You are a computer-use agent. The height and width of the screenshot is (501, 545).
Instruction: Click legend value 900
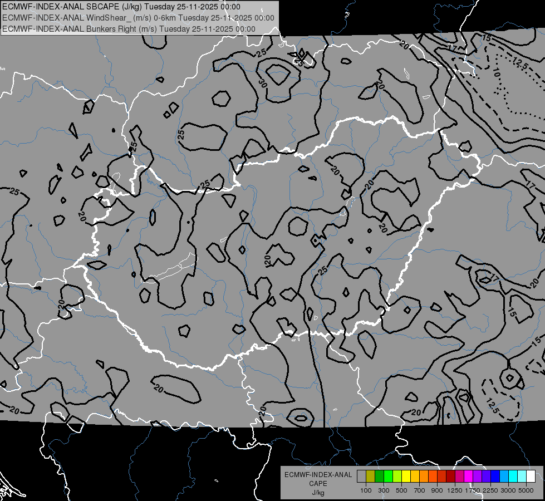(437, 490)
